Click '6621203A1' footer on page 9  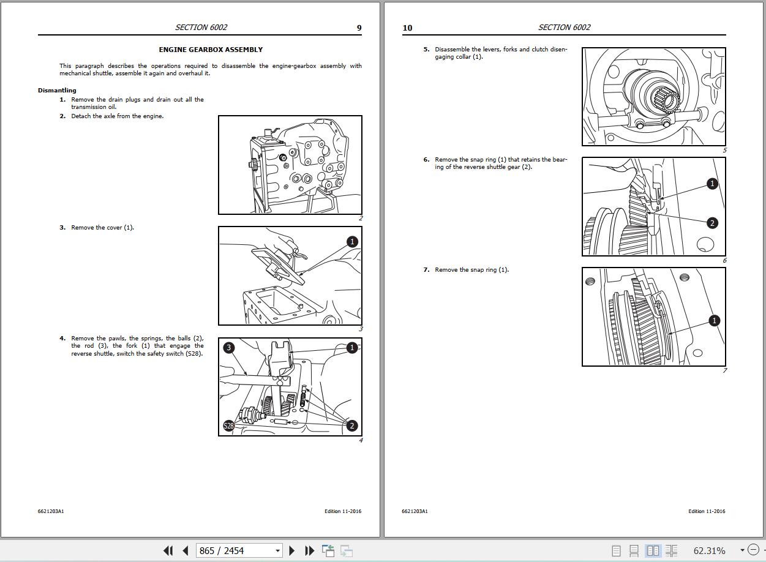pyautogui.click(x=51, y=511)
